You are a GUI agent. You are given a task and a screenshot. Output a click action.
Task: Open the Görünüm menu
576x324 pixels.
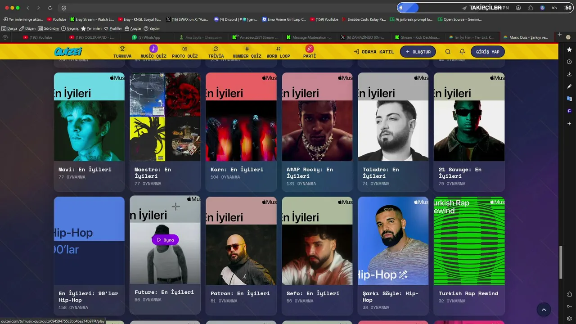[x=48, y=28]
